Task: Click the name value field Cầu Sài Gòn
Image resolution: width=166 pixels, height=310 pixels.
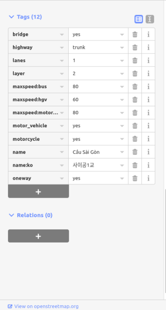Action: [98, 152]
